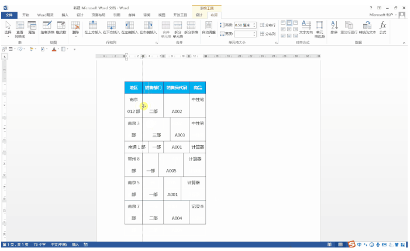Open table Properties (属性)
The height and width of the screenshot is (251, 410).
click(x=32, y=27)
